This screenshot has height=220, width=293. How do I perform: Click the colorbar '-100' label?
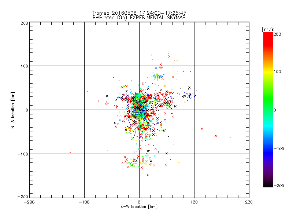[279, 149]
